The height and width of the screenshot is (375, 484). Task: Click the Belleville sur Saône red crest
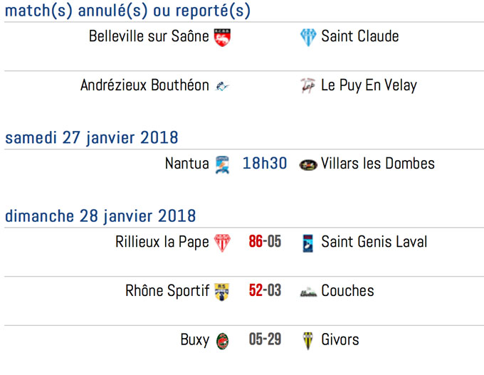tap(222, 37)
